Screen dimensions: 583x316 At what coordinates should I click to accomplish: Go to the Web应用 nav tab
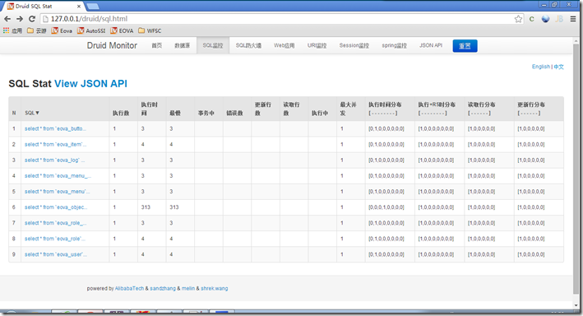pyautogui.click(x=284, y=45)
